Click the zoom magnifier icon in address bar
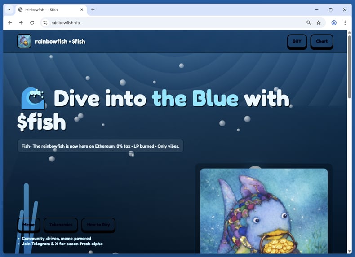Screen dimensions: 355x257 point(309,22)
